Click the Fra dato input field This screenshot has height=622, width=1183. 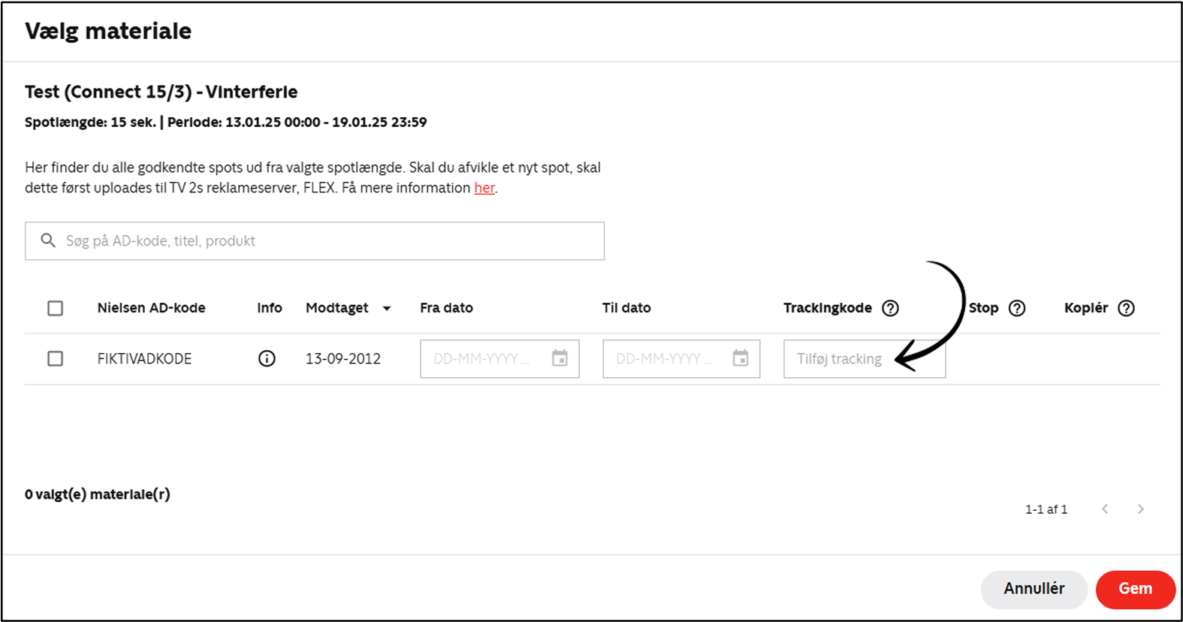click(x=499, y=358)
